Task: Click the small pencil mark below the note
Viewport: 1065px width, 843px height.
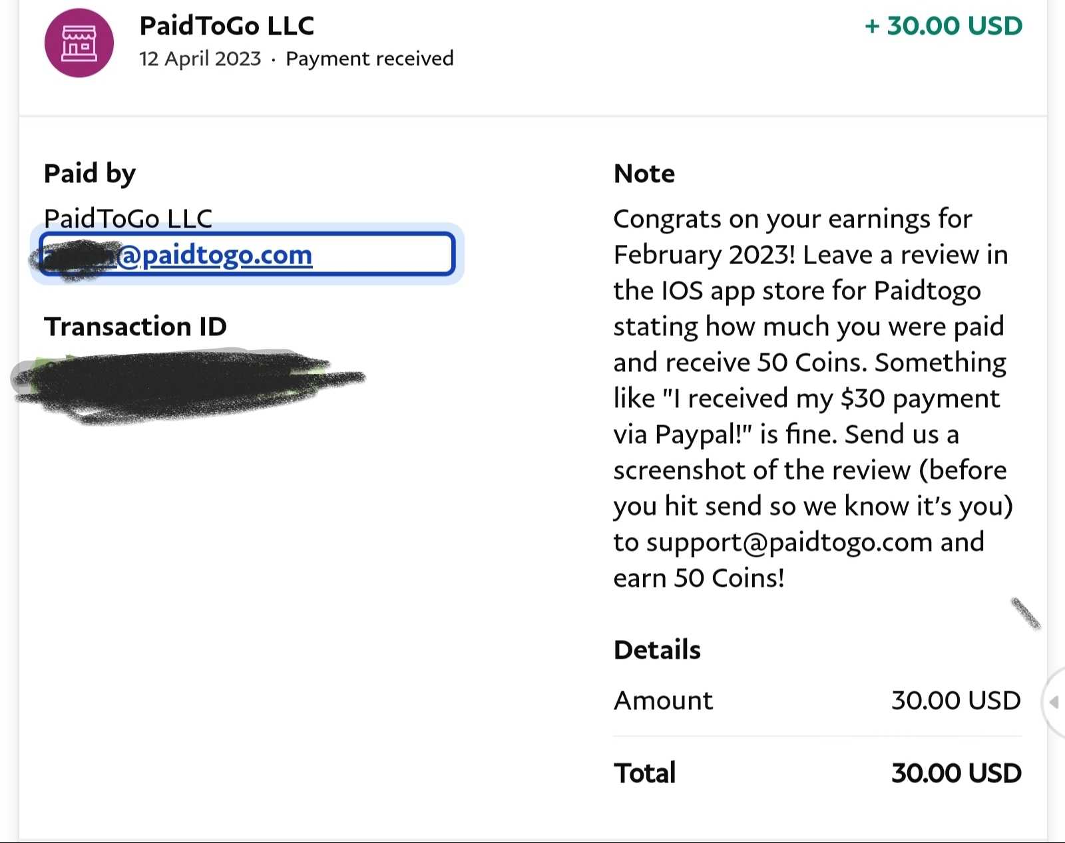Action: pyautogui.click(x=1026, y=613)
